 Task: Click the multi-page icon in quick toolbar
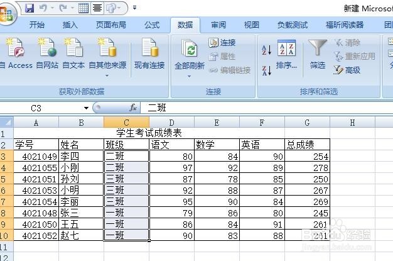pos(110,8)
